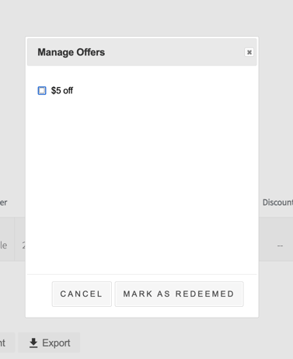The image size is (293, 359).
Task: Close the Manage Offers dialog with X
Action: [x=249, y=52]
